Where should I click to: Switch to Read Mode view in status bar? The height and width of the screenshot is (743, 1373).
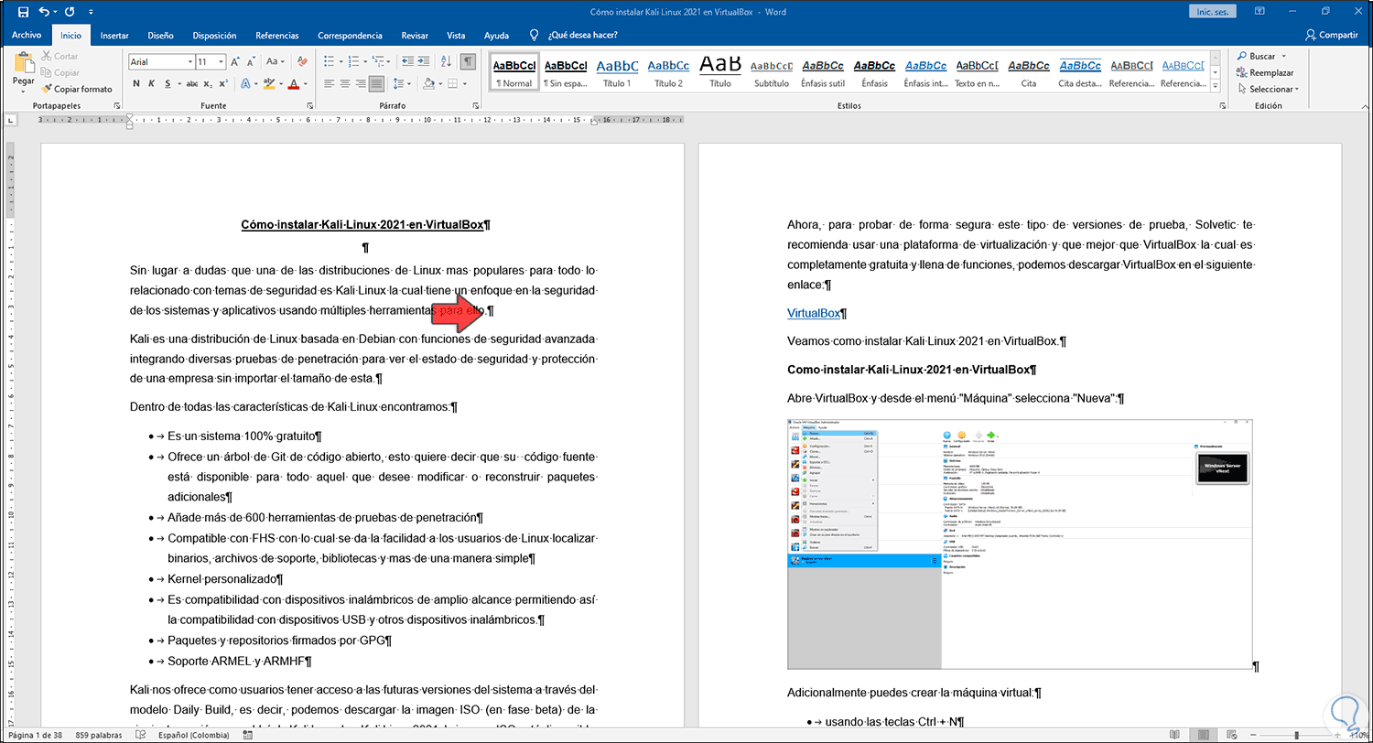1175,735
